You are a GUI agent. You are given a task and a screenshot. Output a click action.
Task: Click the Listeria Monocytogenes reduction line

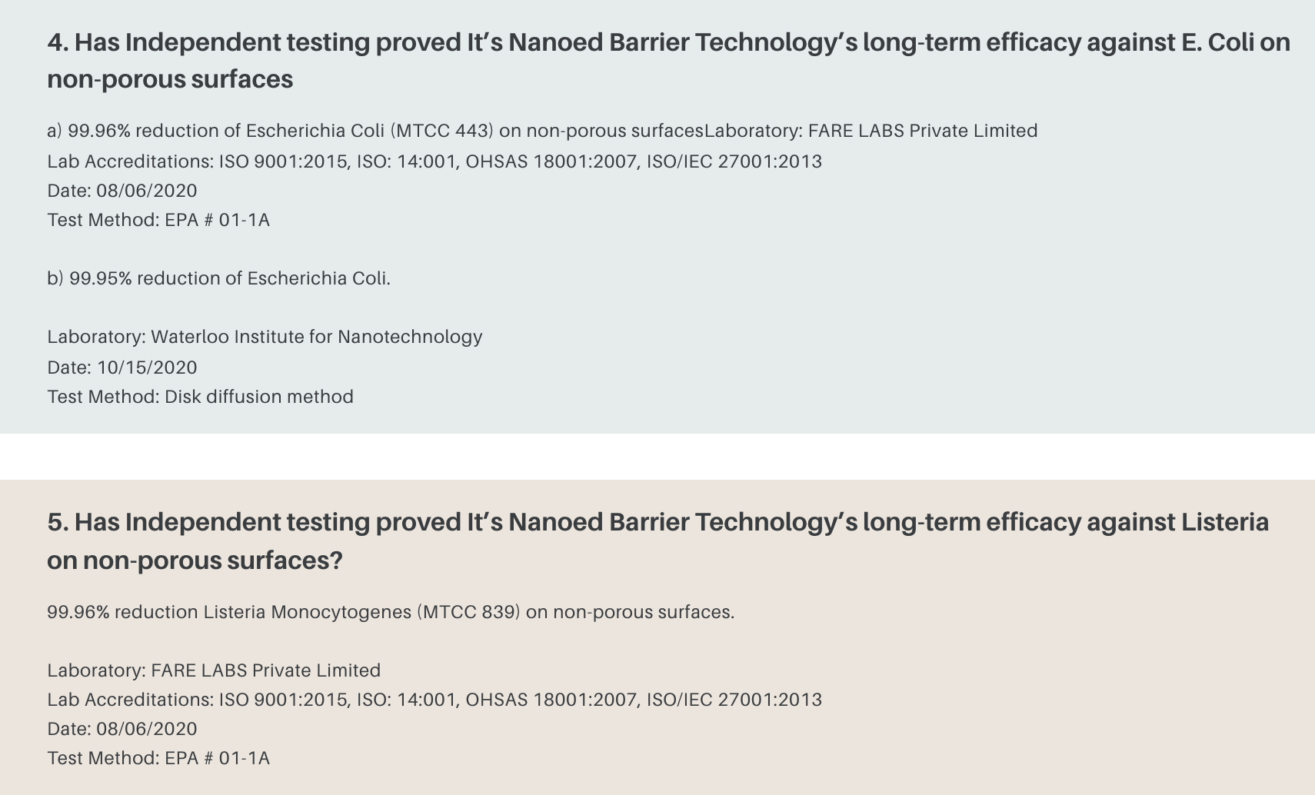(391, 612)
